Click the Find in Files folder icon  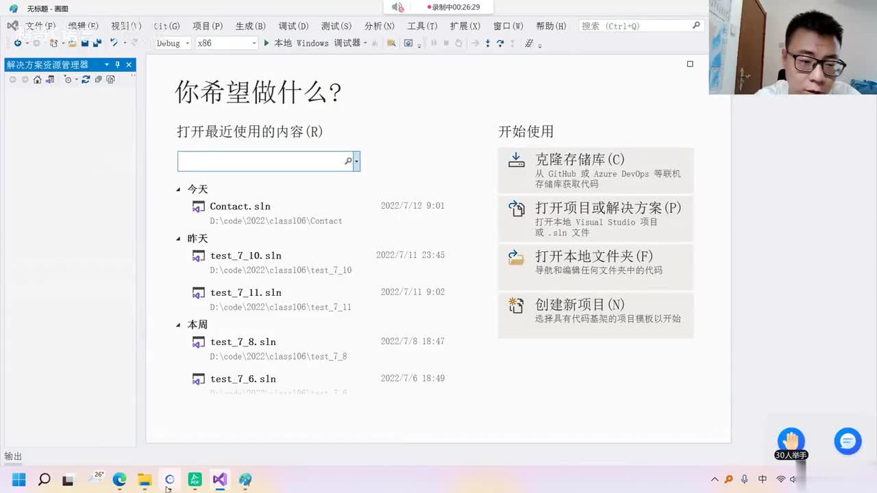coord(391,43)
